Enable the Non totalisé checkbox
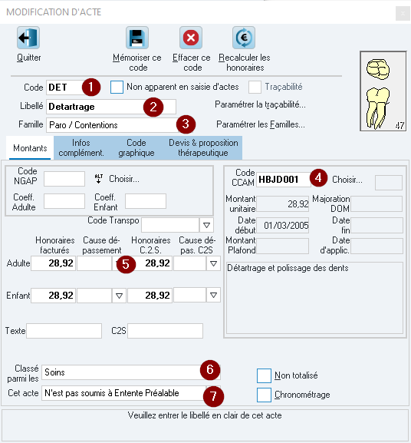Screen dimensions: 411x443 click(x=264, y=375)
